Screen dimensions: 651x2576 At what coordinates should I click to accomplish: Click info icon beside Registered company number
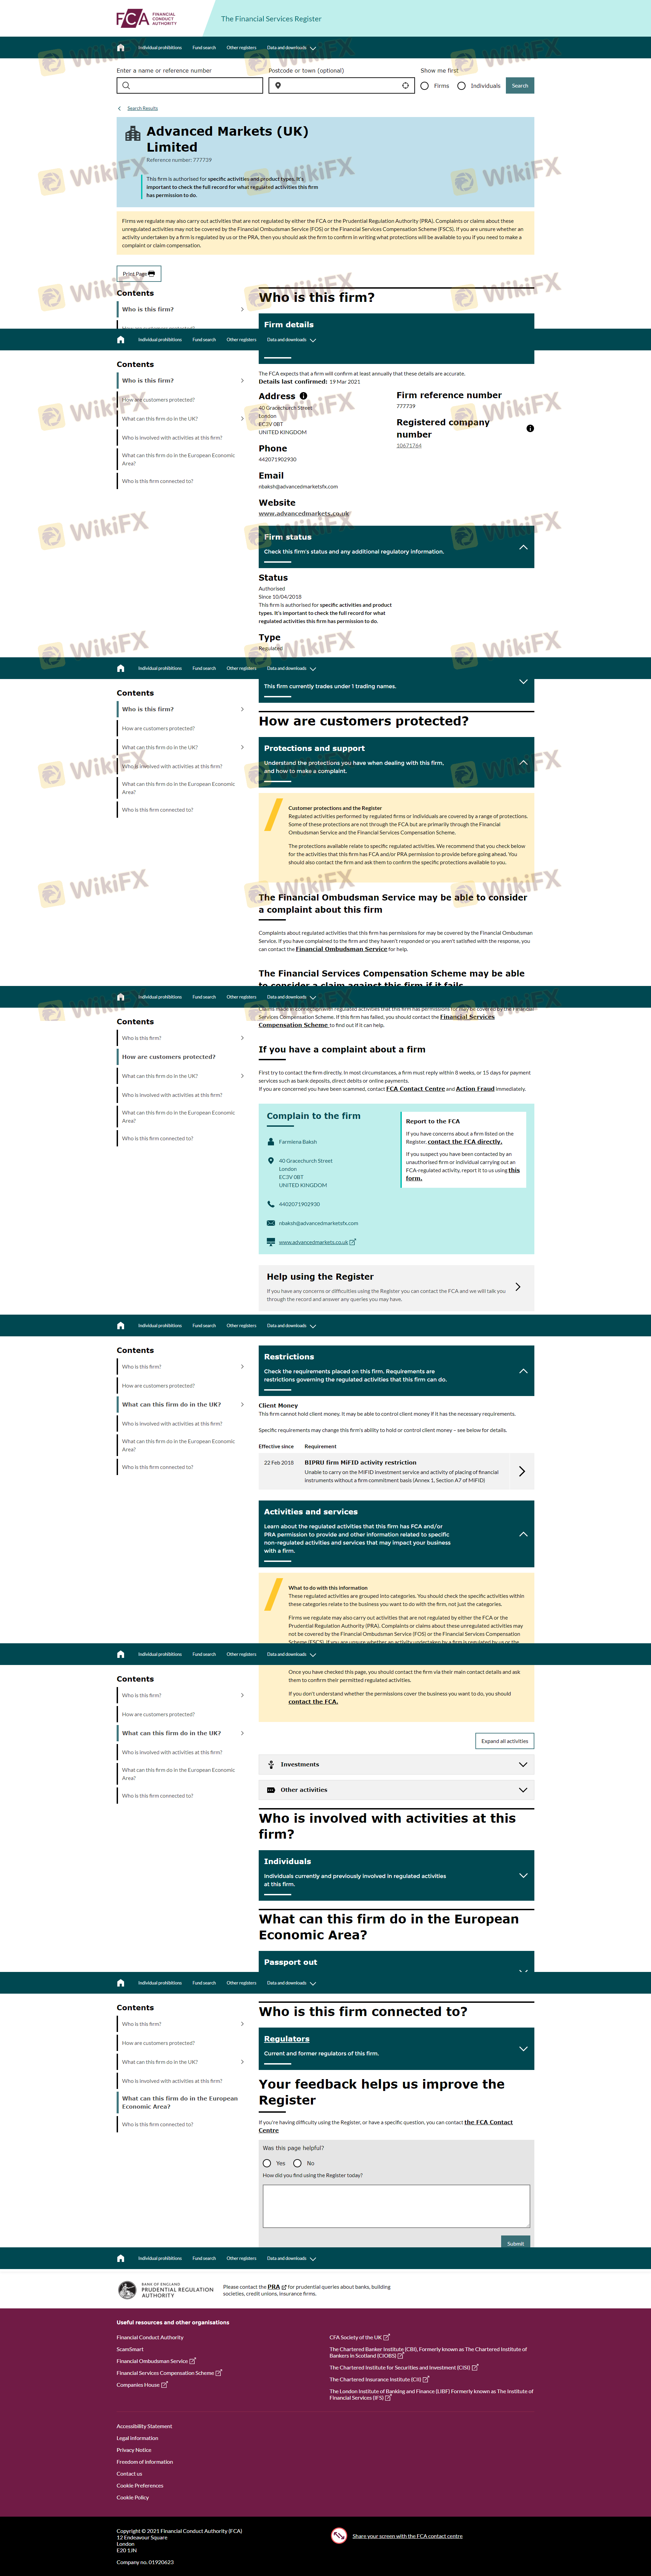pyautogui.click(x=530, y=428)
